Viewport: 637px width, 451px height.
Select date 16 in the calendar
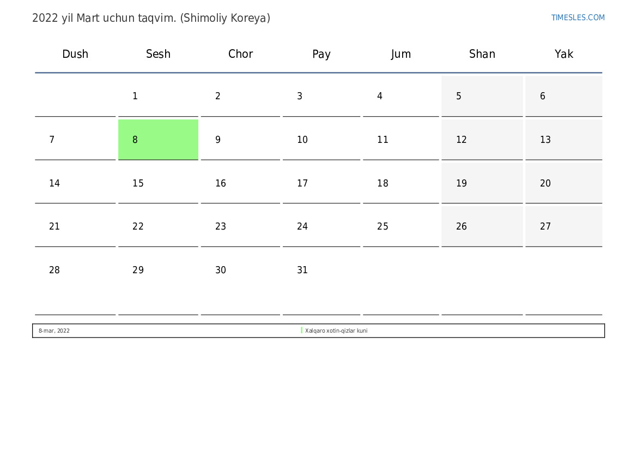pyautogui.click(x=240, y=183)
